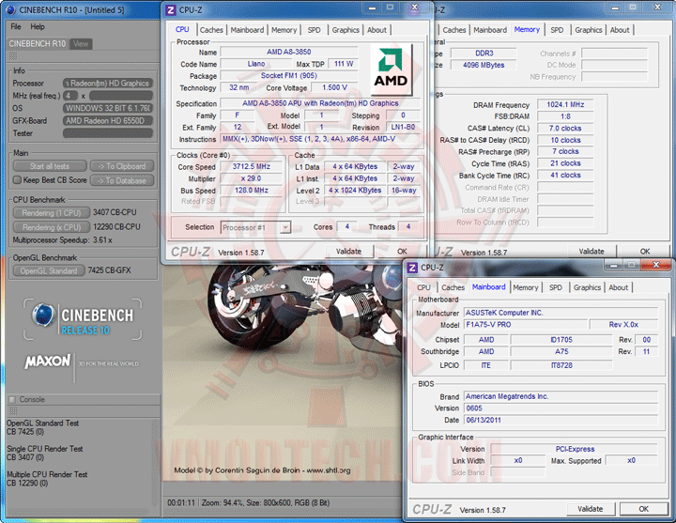Open About tab in the front CPU-Z CPU window

pos(376,30)
